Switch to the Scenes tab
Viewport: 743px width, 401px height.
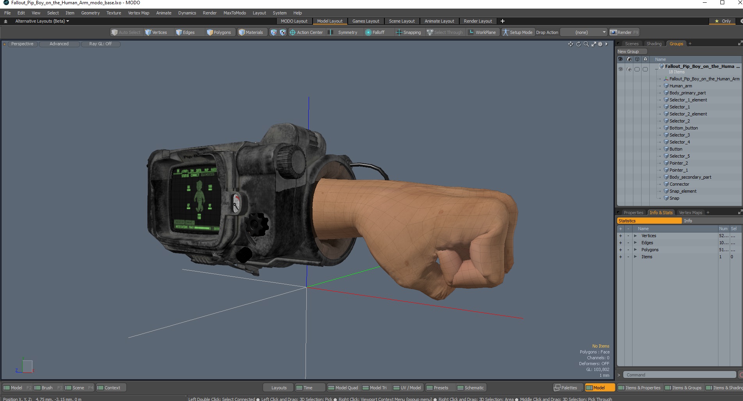pyautogui.click(x=631, y=44)
